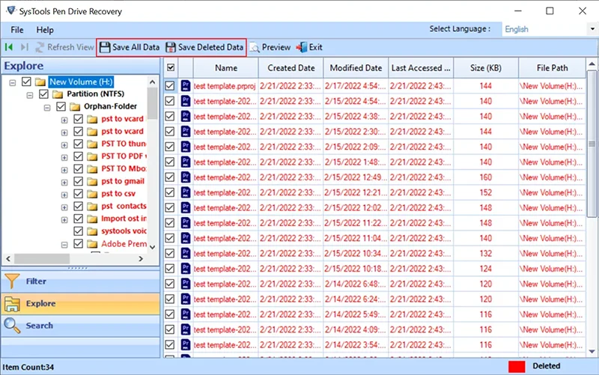Uncheck checkbox of row modified 2/14/2022 3:54
This screenshot has width=599, height=375.
pos(170,345)
